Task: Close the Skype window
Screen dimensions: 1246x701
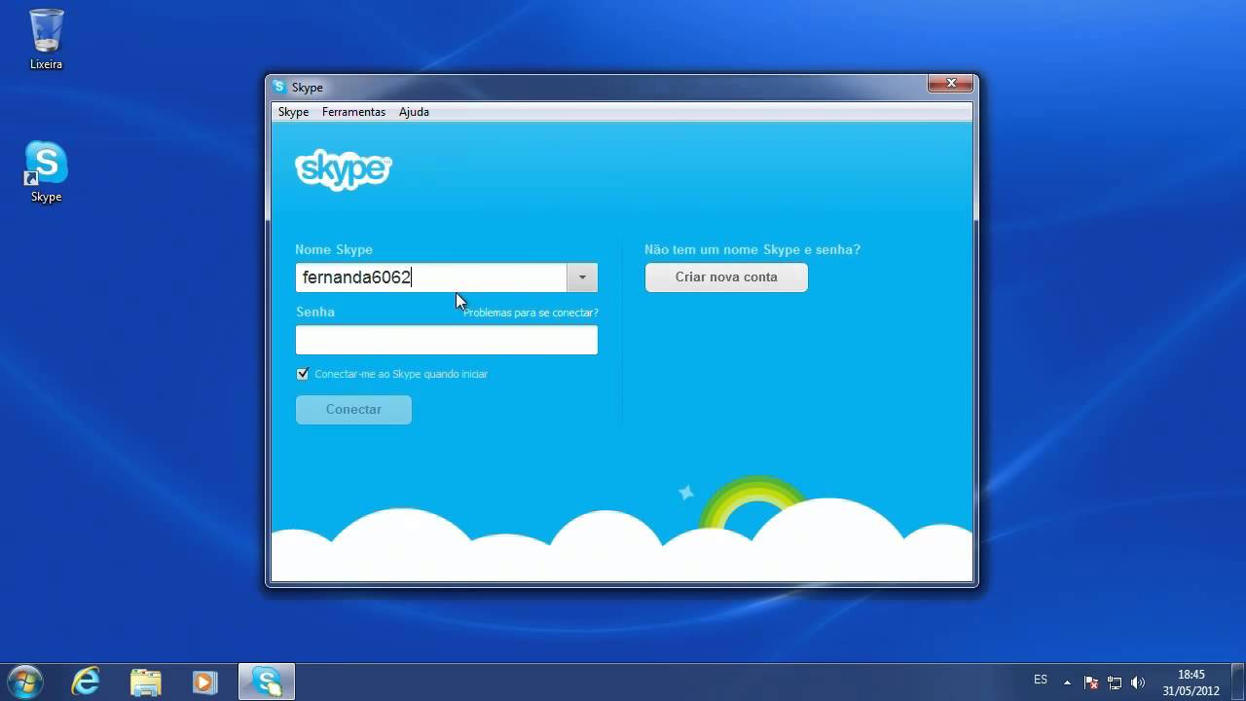Action: tap(950, 84)
